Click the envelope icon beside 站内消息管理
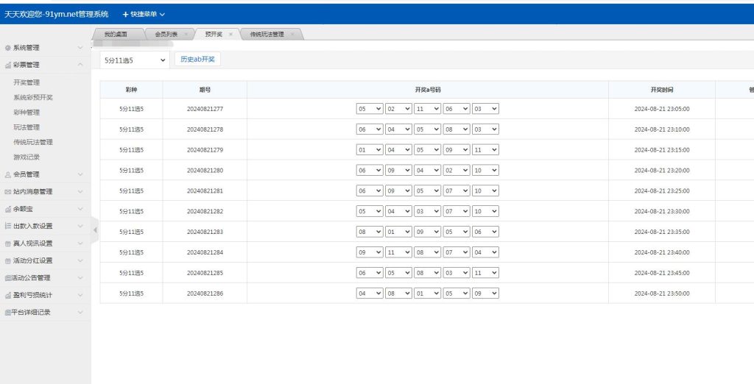 (x=7, y=192)
